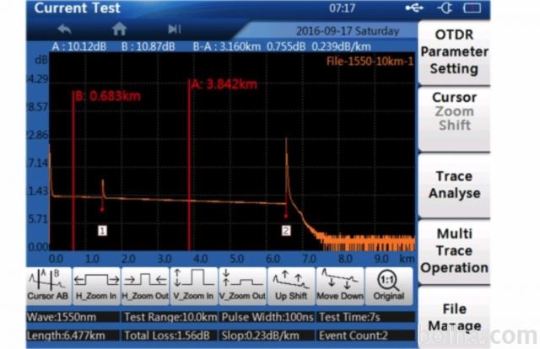Click the H_Zoom Out icon
Screen dimensions: 540x349
point(144,286)
